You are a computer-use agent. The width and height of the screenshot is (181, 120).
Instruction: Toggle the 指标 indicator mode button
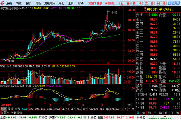point(4,109)
